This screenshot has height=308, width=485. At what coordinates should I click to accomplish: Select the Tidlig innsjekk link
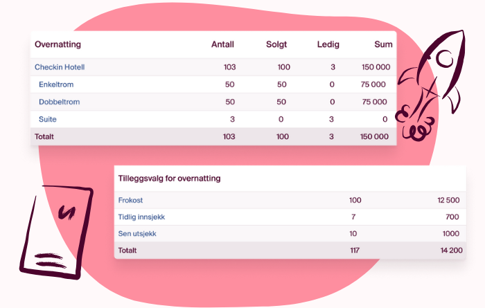tap(141, 217)
